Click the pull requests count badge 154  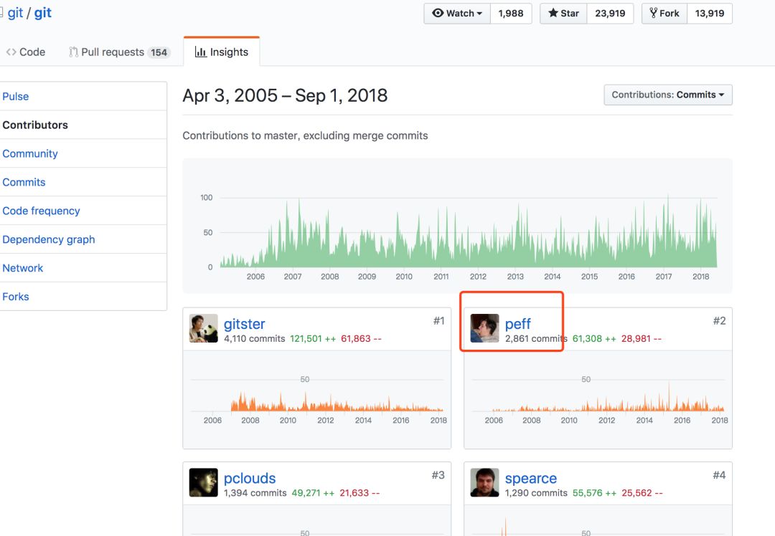click(159, 52)
